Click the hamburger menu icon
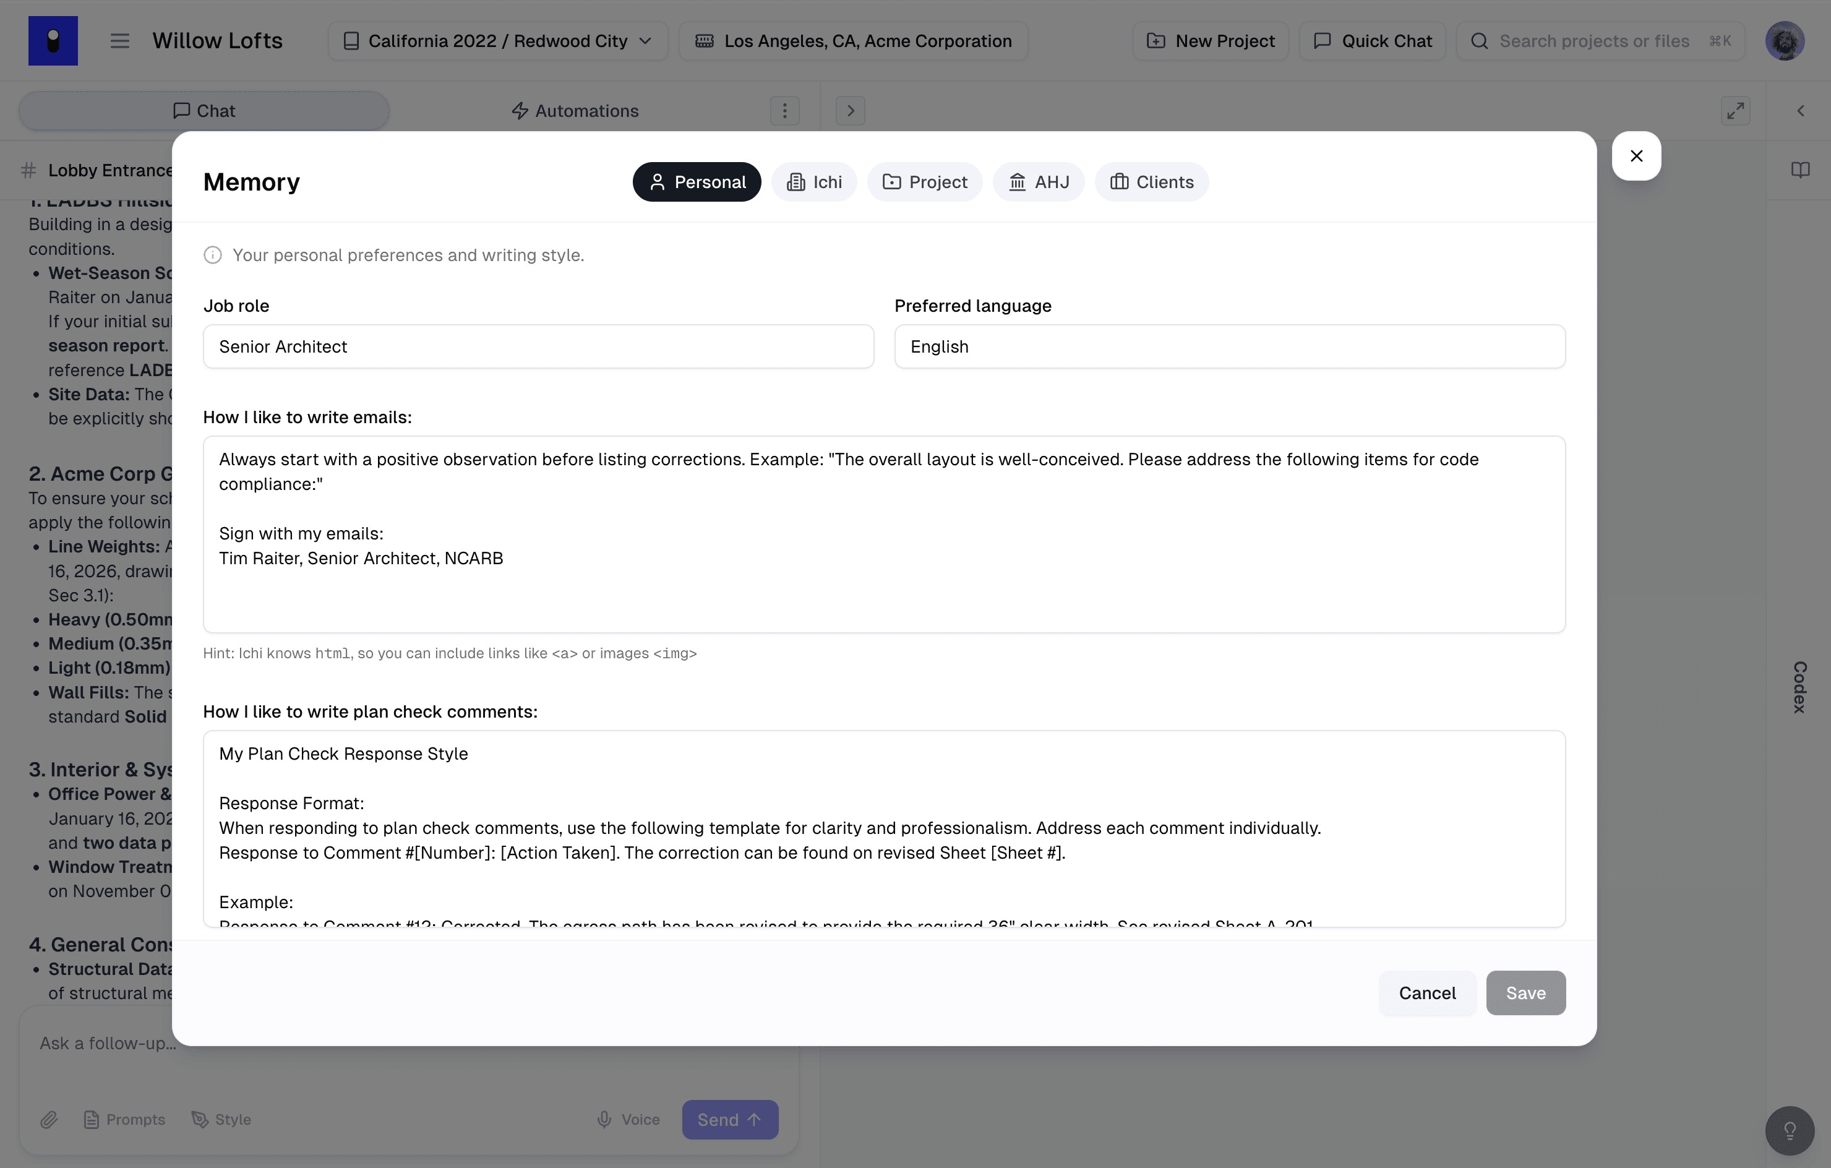 [119, 41]
